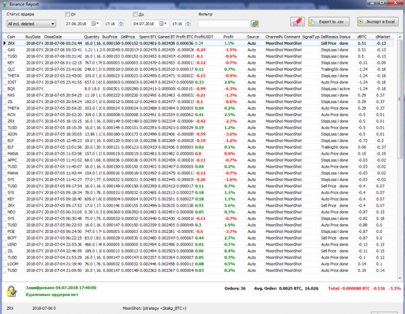
Task: Select the GAS order row
Action: coord(198,50)
